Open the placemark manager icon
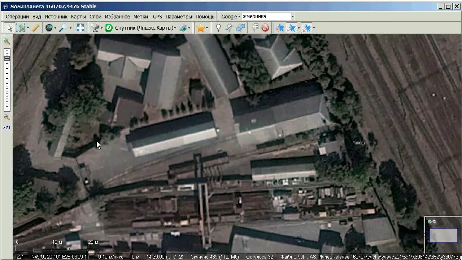This screenshot has width=462, height=260. (255, 28)
